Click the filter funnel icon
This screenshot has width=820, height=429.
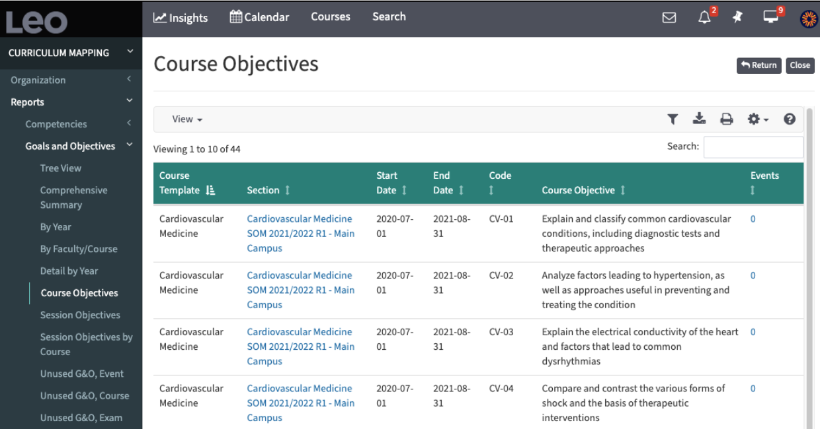[x=673, y=119]
